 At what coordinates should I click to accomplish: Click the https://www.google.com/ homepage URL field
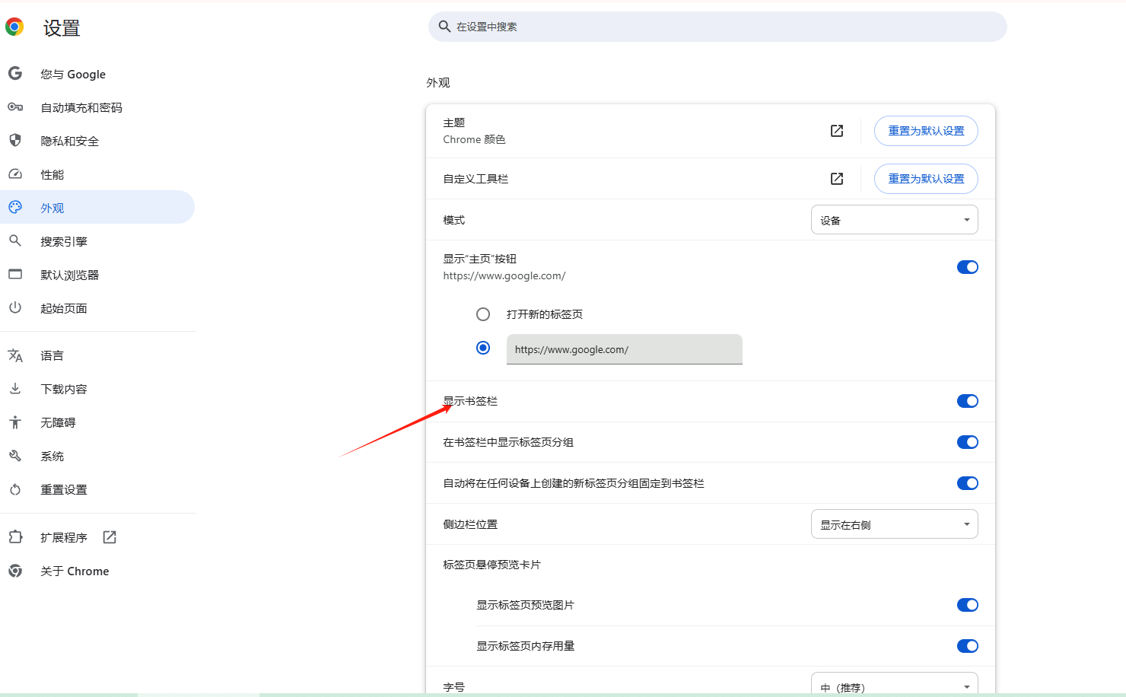[625, 349]
